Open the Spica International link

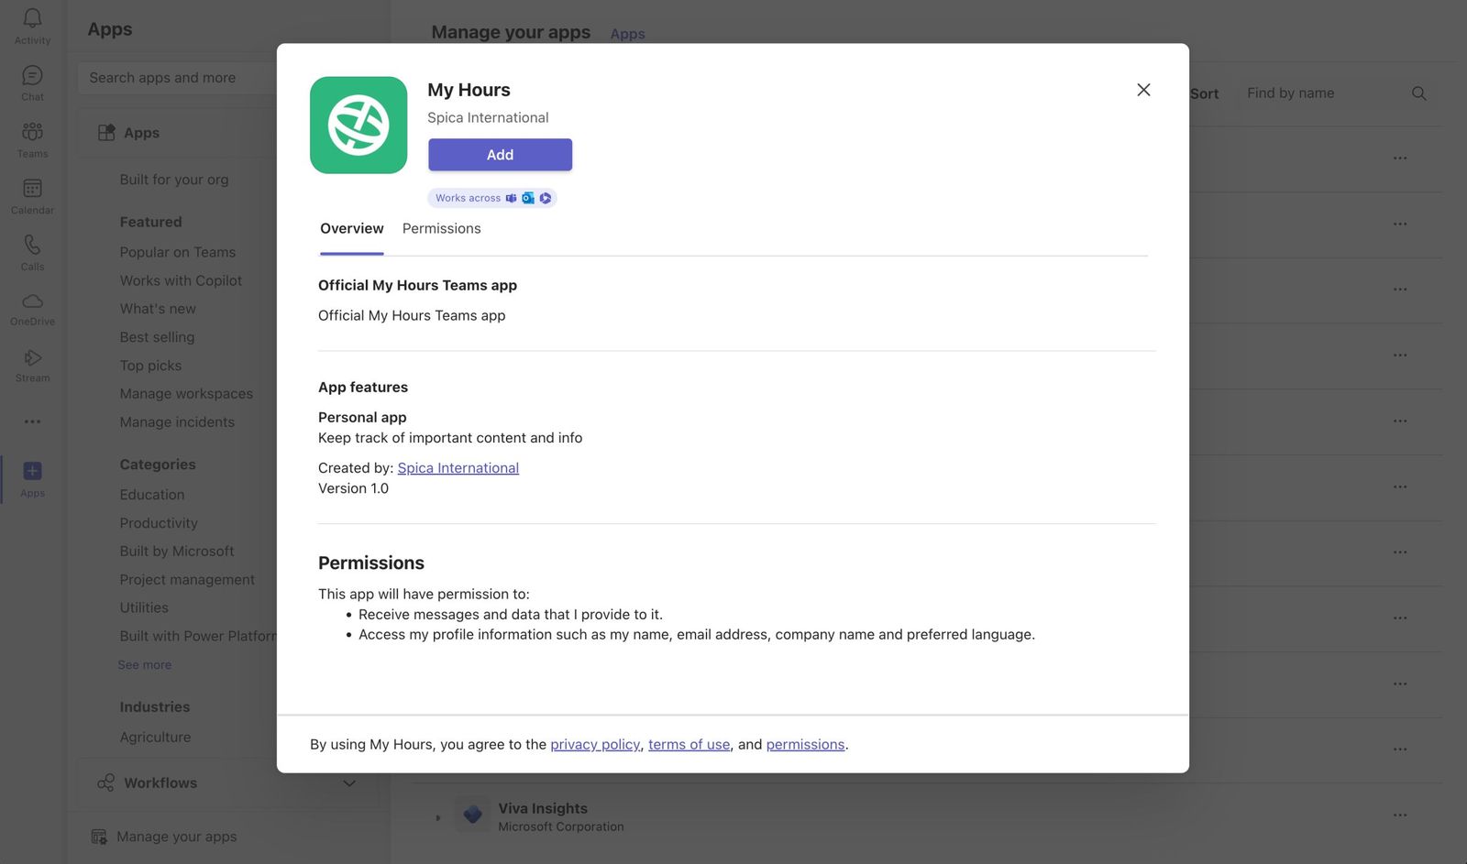pos(458,467)
